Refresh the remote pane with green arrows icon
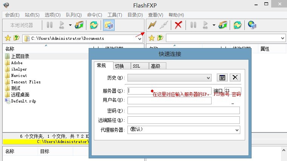The width and height of the screenshot is (287, 161). click(237, 25)
